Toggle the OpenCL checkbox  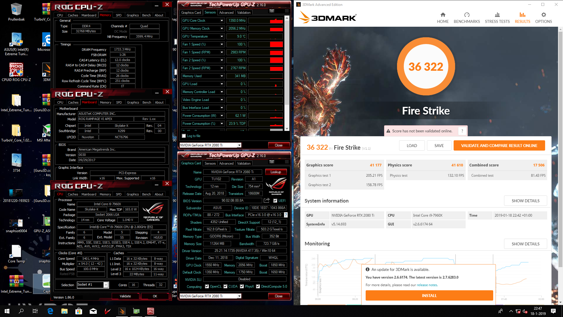point(207,286)
